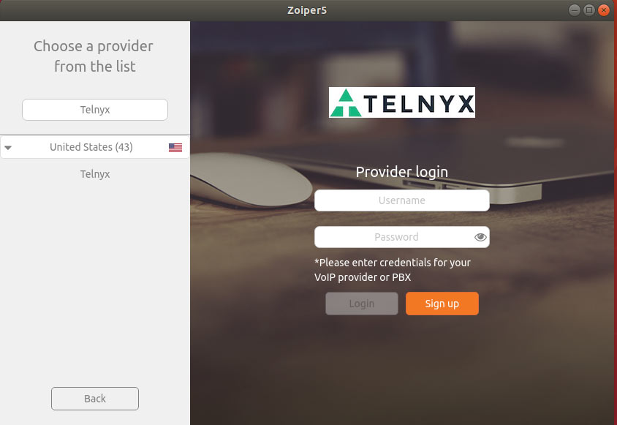Click the green triangle emblem in Telnyx logo
Viewport: 617px width, 425px height.
345,103
